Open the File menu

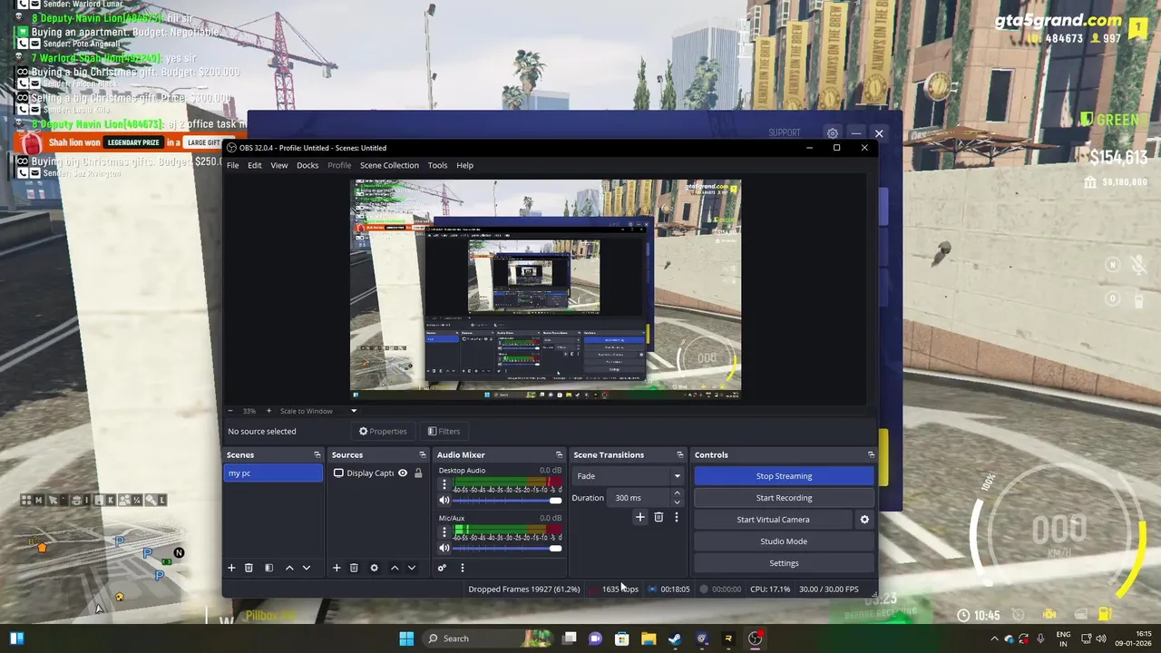point(233,165)
